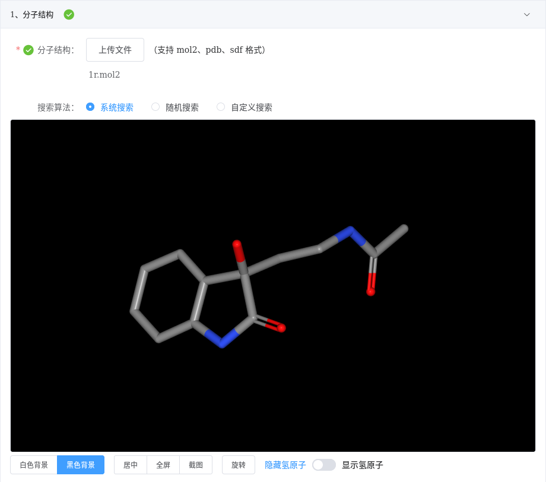This screenshot has height=482, width=546.
Task: Click the 1、分子结构 section header title
Action: pyautogui.click(x=32, y=15)
